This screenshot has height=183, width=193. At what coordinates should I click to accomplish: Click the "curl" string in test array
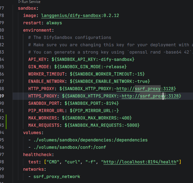click(x=72, y=162)
